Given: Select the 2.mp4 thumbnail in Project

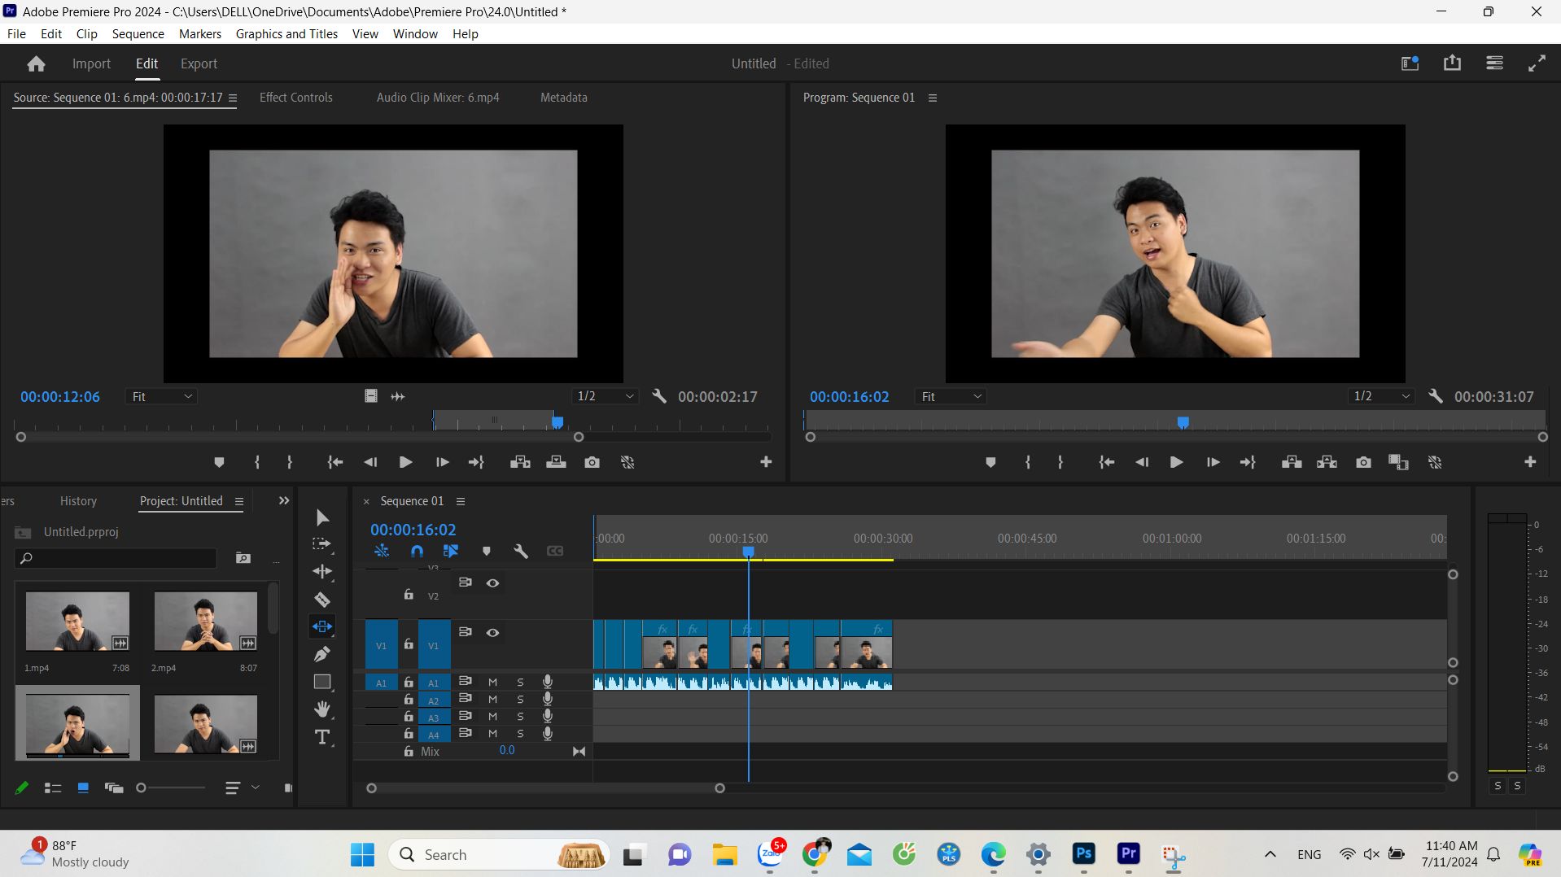Looking at the screenshot, I should coord(205,621).
